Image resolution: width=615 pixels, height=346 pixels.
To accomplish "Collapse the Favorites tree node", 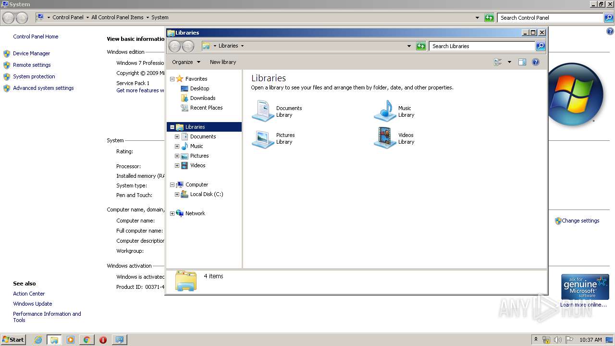I will 172,79.
